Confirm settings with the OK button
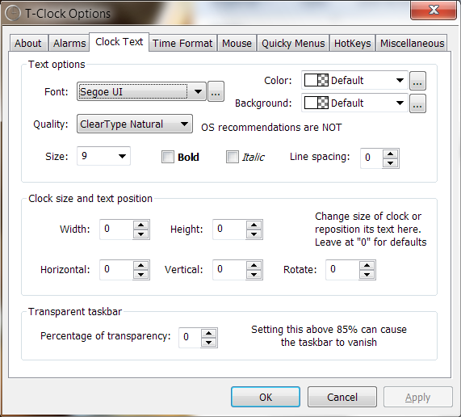Viewport: 461px width, 417px height. click(x=266, y=397)
